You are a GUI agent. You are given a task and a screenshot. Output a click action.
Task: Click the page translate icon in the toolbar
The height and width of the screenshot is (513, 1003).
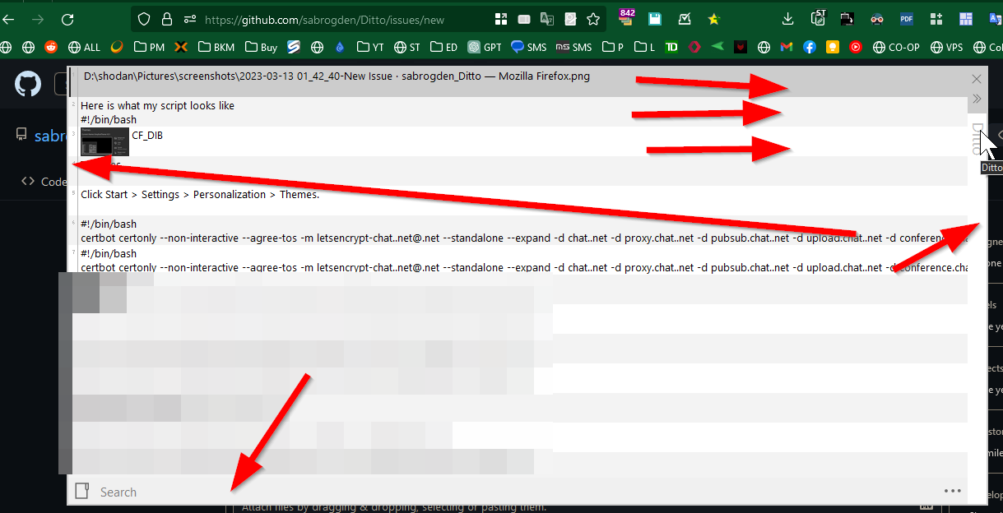point(546,18)
